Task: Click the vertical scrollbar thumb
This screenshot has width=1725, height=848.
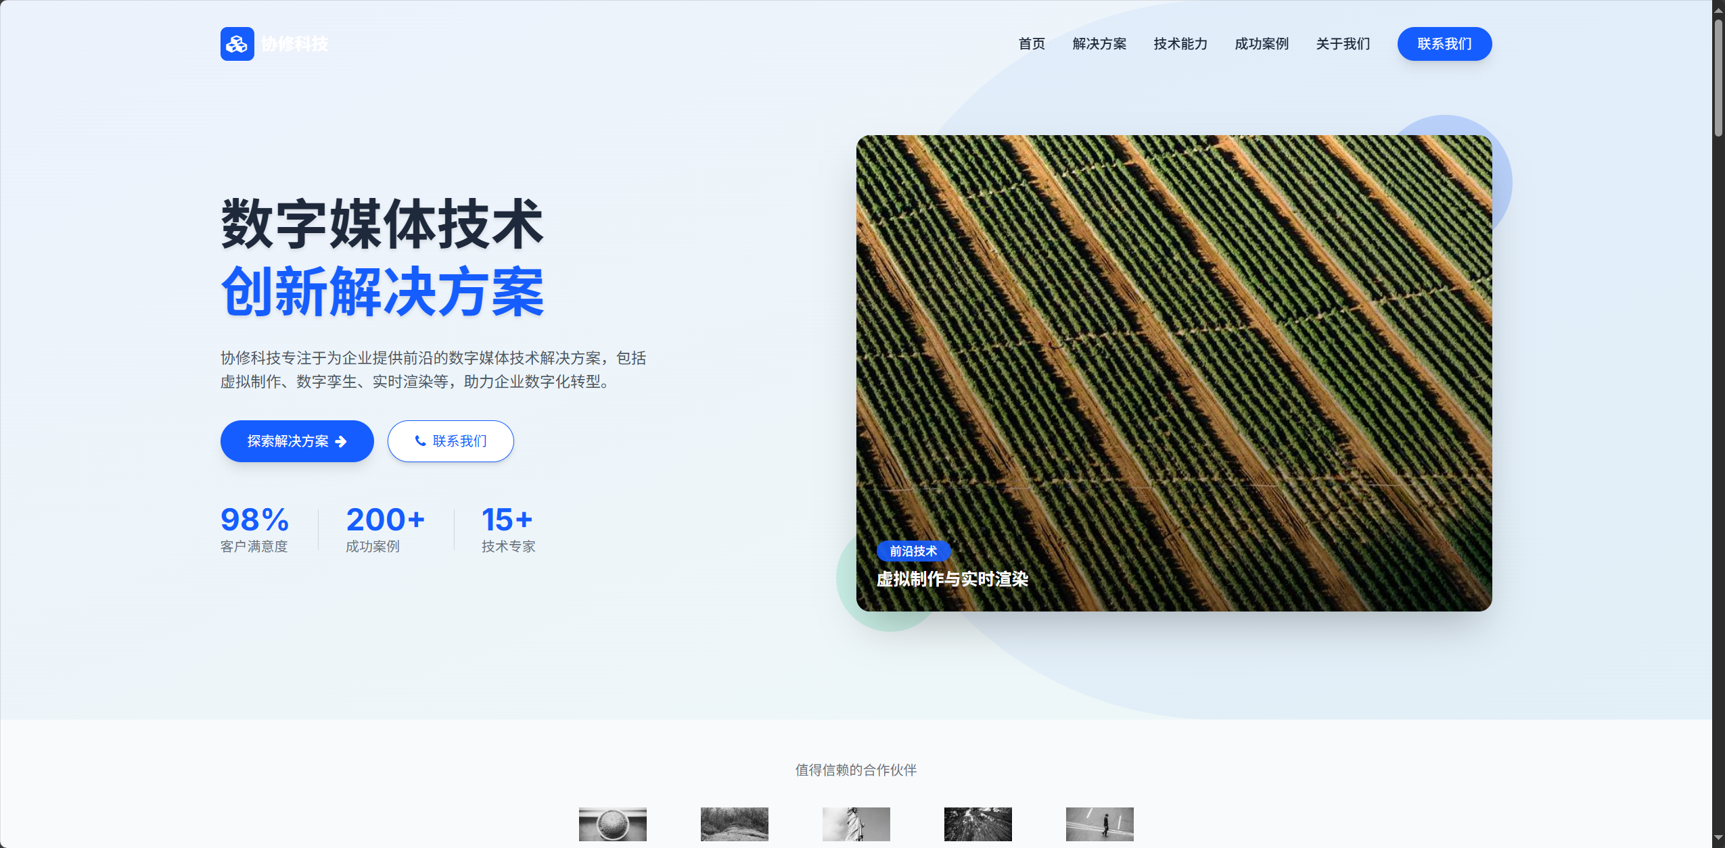Action: click(1718, 78)
